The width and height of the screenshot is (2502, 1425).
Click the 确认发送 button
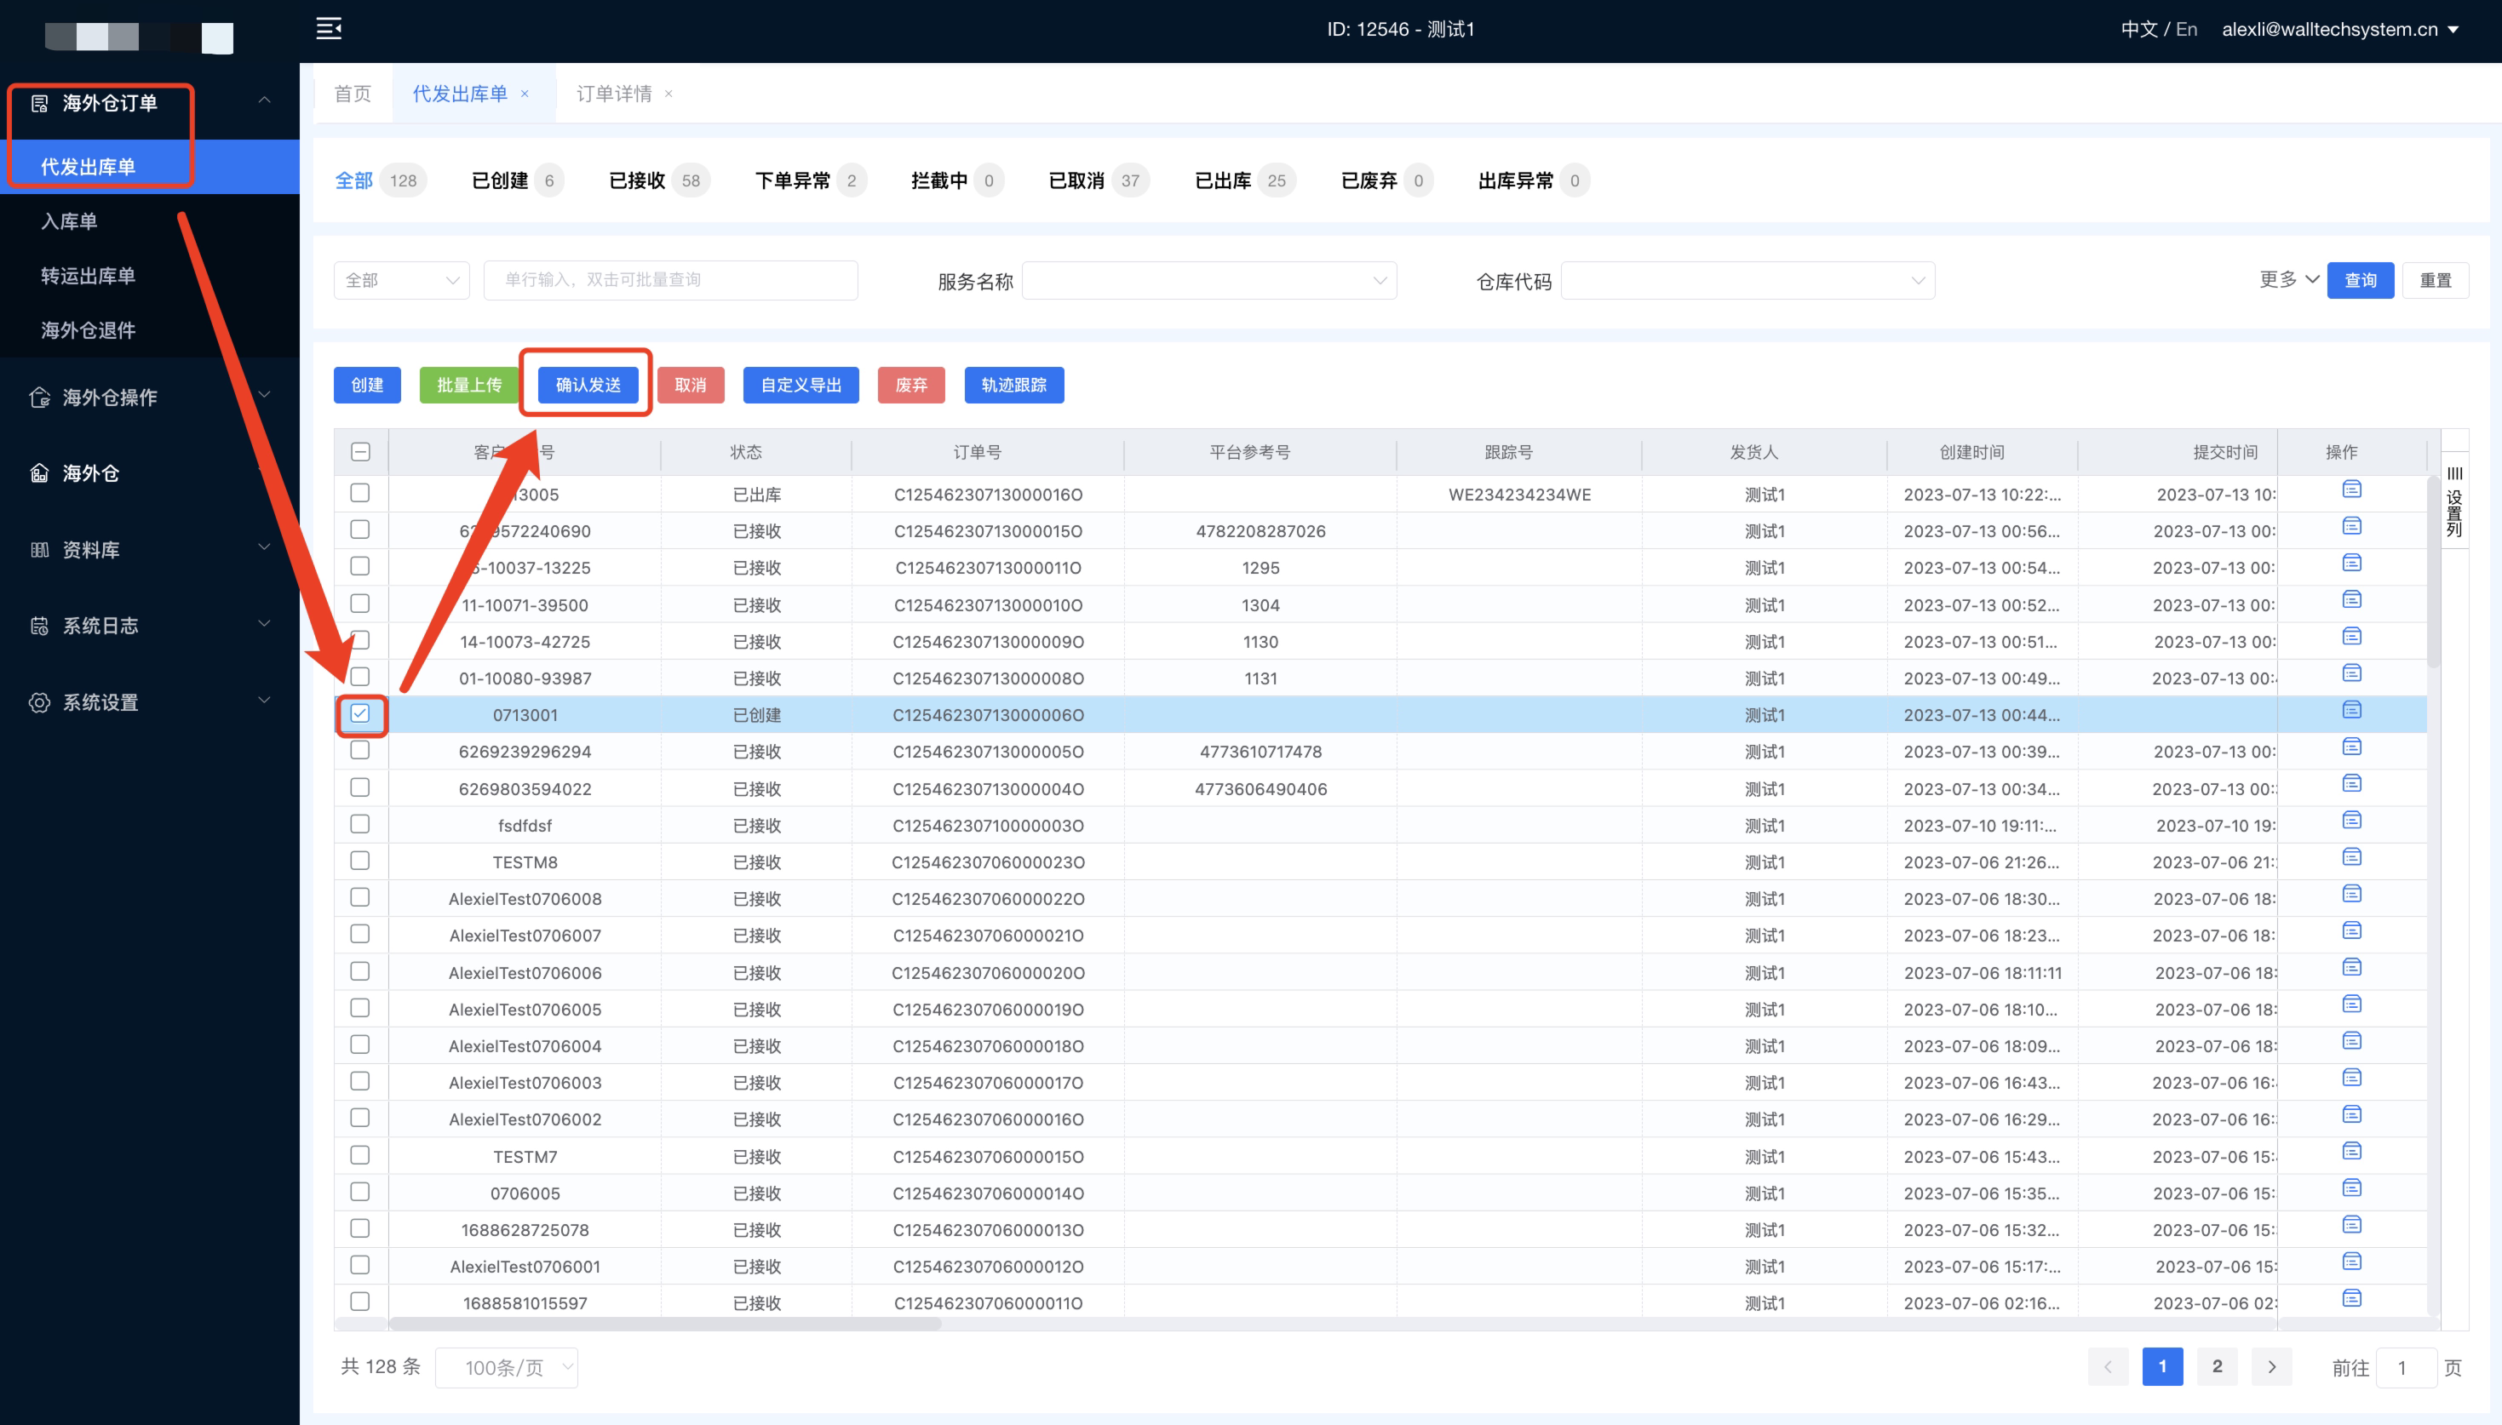click(x=588, y=385)
